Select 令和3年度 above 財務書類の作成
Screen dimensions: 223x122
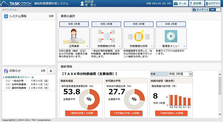coord(106,24)
